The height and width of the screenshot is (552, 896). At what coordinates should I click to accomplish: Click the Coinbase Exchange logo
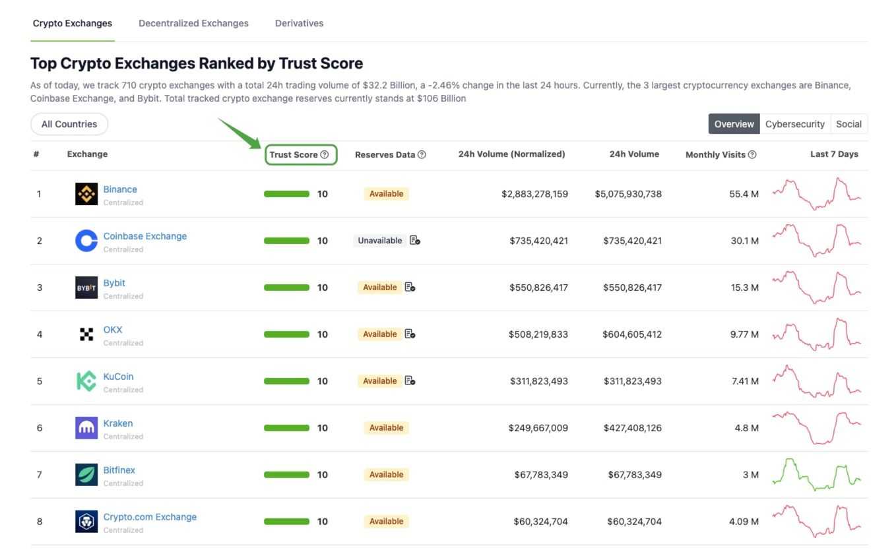(x=86, y=241)
